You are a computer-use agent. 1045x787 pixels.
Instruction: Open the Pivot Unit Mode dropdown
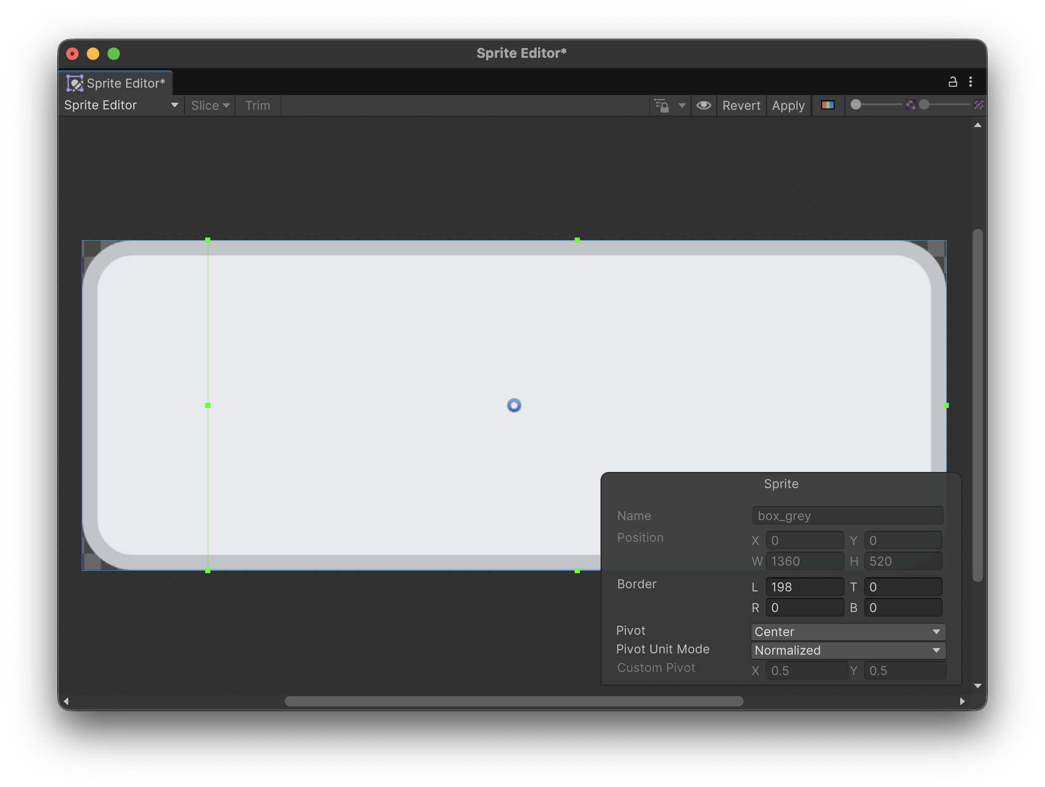(x=848, y=650)
